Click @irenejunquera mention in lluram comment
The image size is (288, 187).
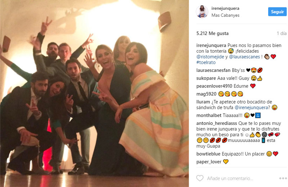[251, 108]
